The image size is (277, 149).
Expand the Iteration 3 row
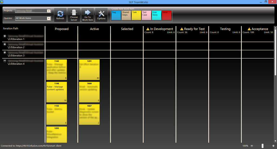(x=5, y=53)
